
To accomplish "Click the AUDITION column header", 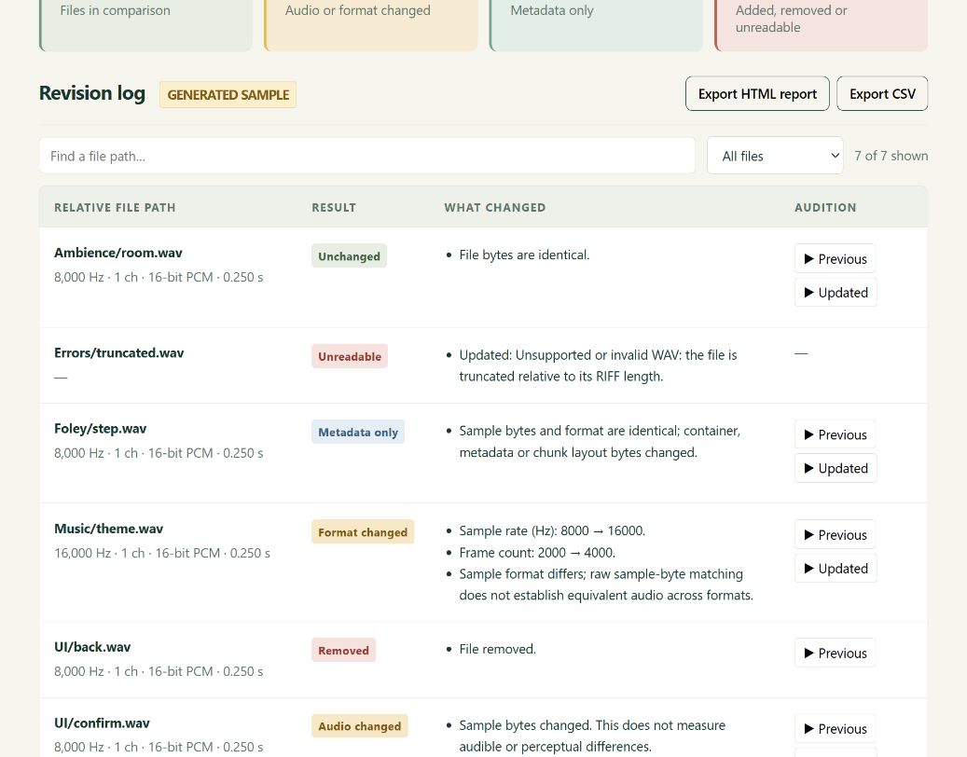I will [825, 207].
